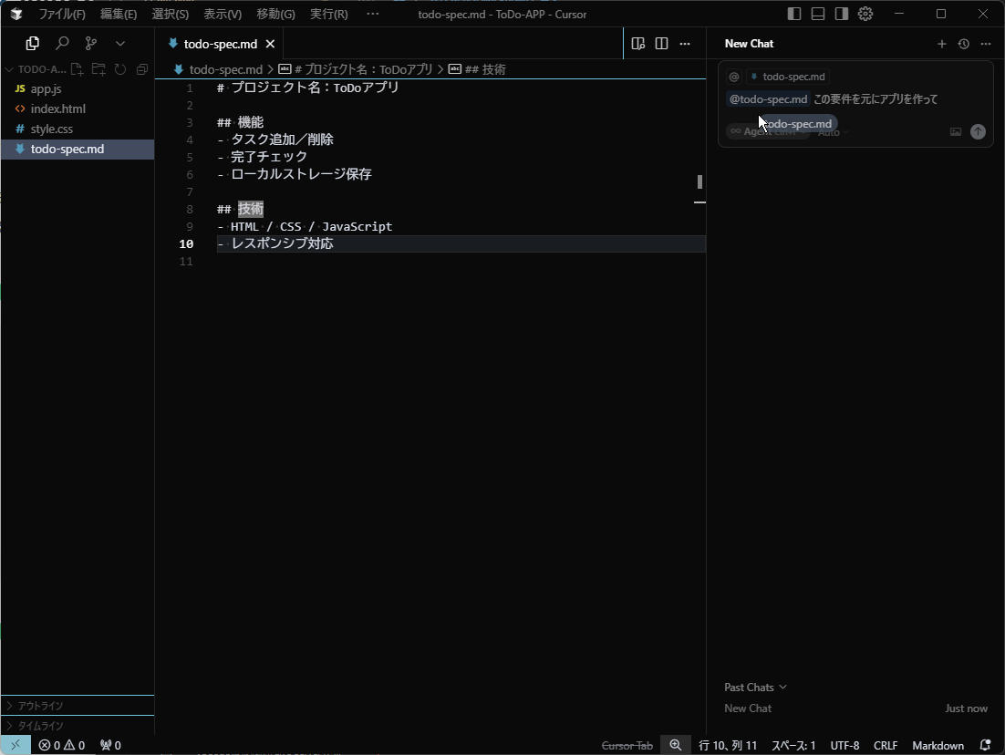Open index.html from the explorer
The height and width of the screenshot is (755, 1005).
pos(58,109)
